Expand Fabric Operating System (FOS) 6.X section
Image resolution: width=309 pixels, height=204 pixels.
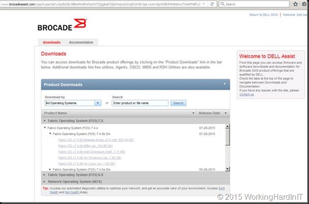[44, 175]
